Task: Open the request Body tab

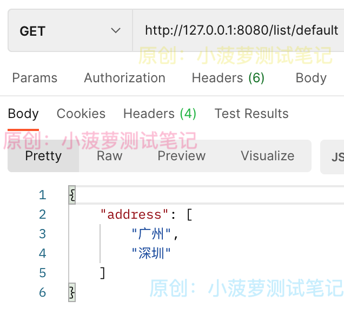Action: coord(311,78)
